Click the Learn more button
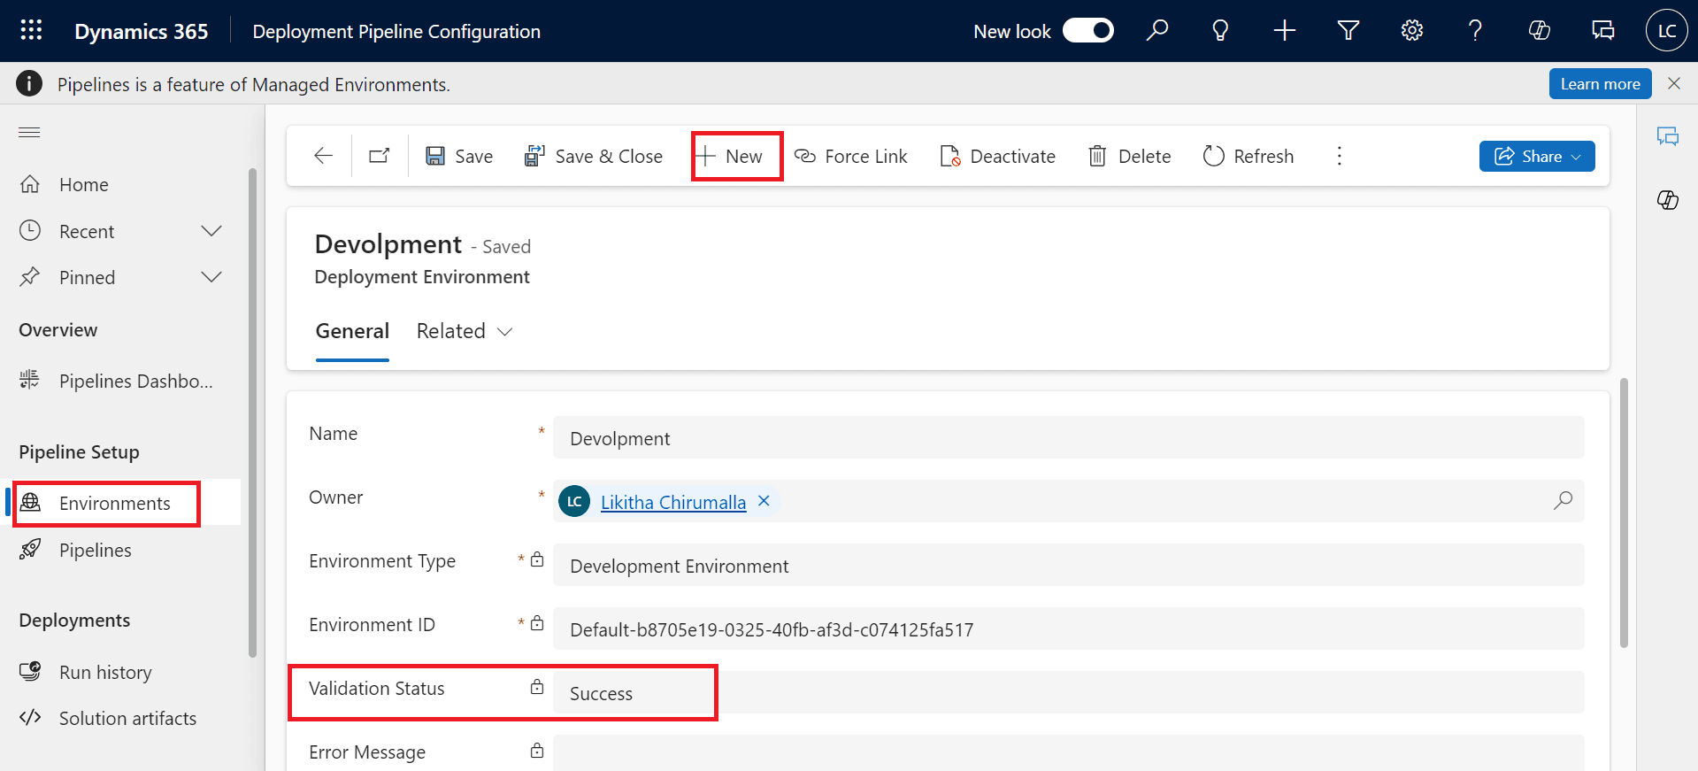The width and height of the screenshot is (1698, 771). pyautogui.click(x=1599, y=84)
